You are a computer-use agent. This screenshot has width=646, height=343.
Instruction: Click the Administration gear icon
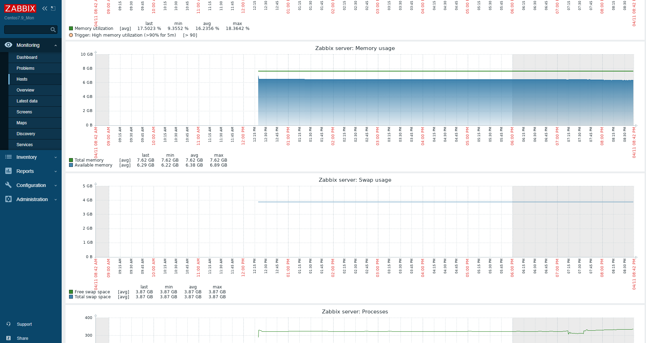tap(8, 199)
